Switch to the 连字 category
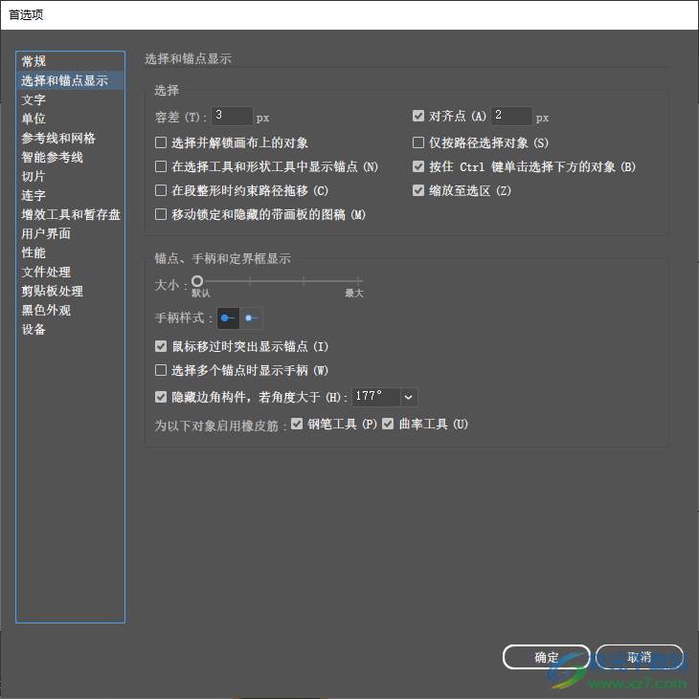The image size is (699, 699). (70, 195)
